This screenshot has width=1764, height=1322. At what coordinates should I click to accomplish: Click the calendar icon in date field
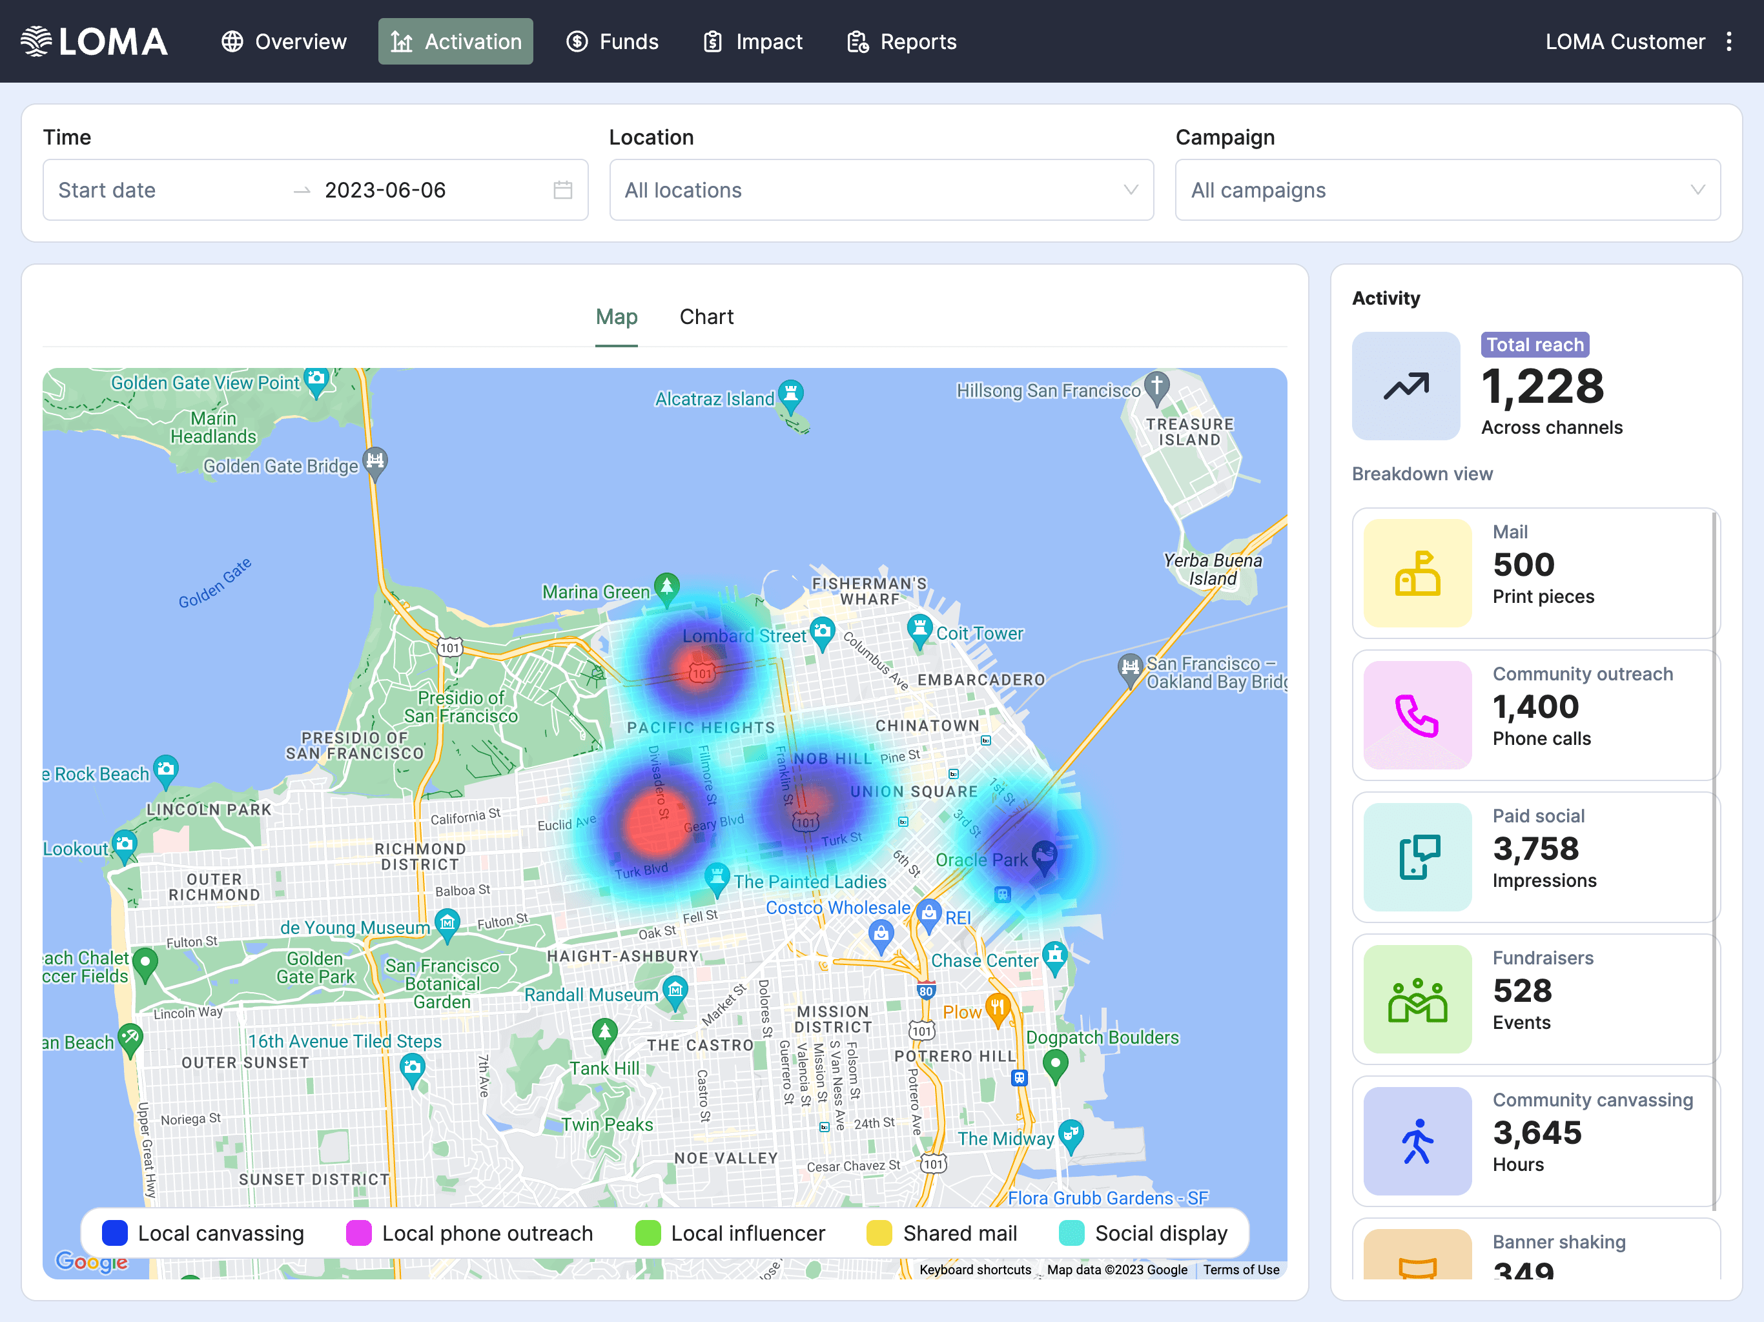pos(563,190)
